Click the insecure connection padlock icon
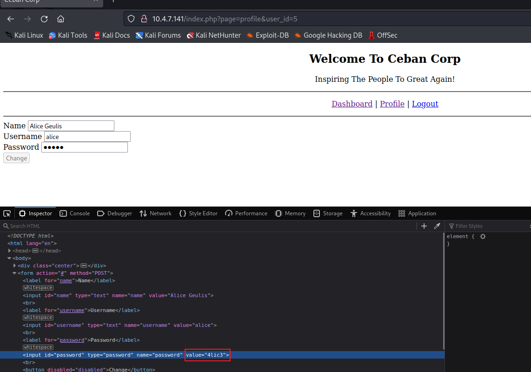 [x=144, y=19]
